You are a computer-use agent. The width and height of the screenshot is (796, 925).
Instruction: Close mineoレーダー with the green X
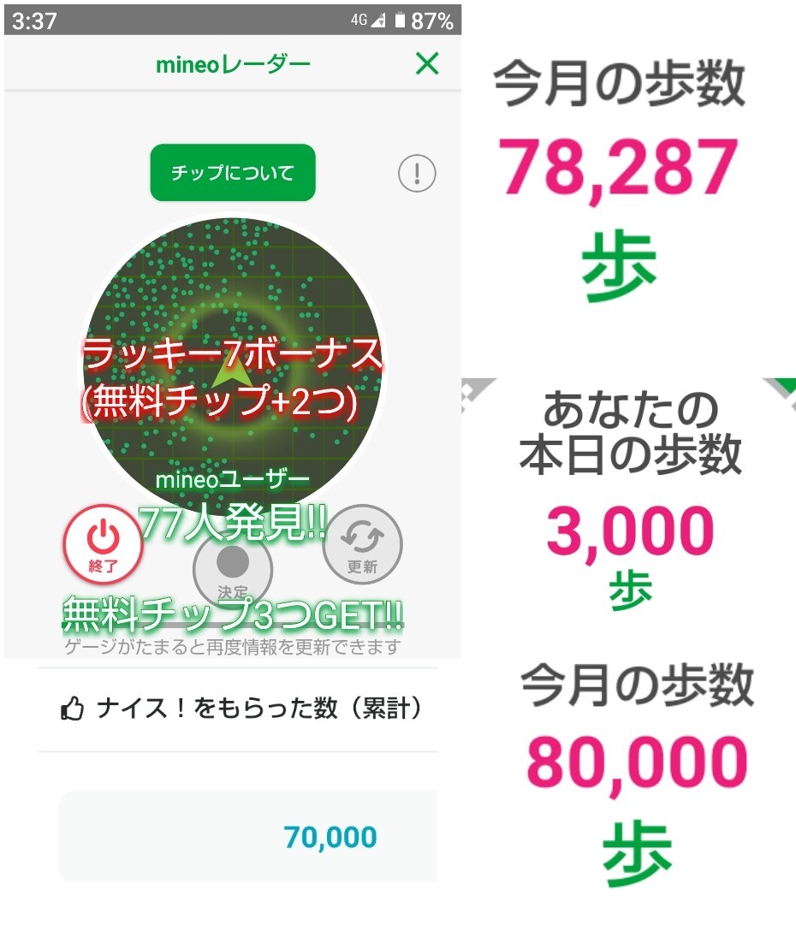tap(426, 63)
